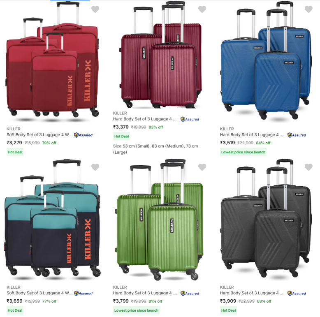
Task: Click Hot Deal tag under ₹3,279 set
Action: click(15, 152)
